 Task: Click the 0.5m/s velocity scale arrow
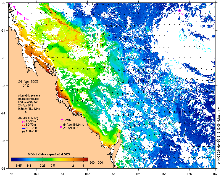24,112
